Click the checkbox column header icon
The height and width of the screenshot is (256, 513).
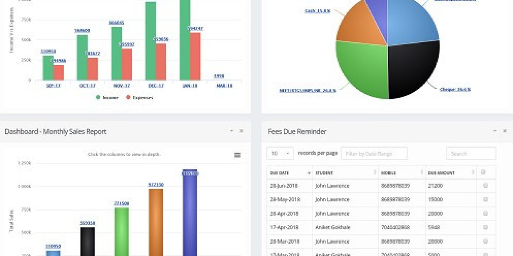click(x=484, y=172)
